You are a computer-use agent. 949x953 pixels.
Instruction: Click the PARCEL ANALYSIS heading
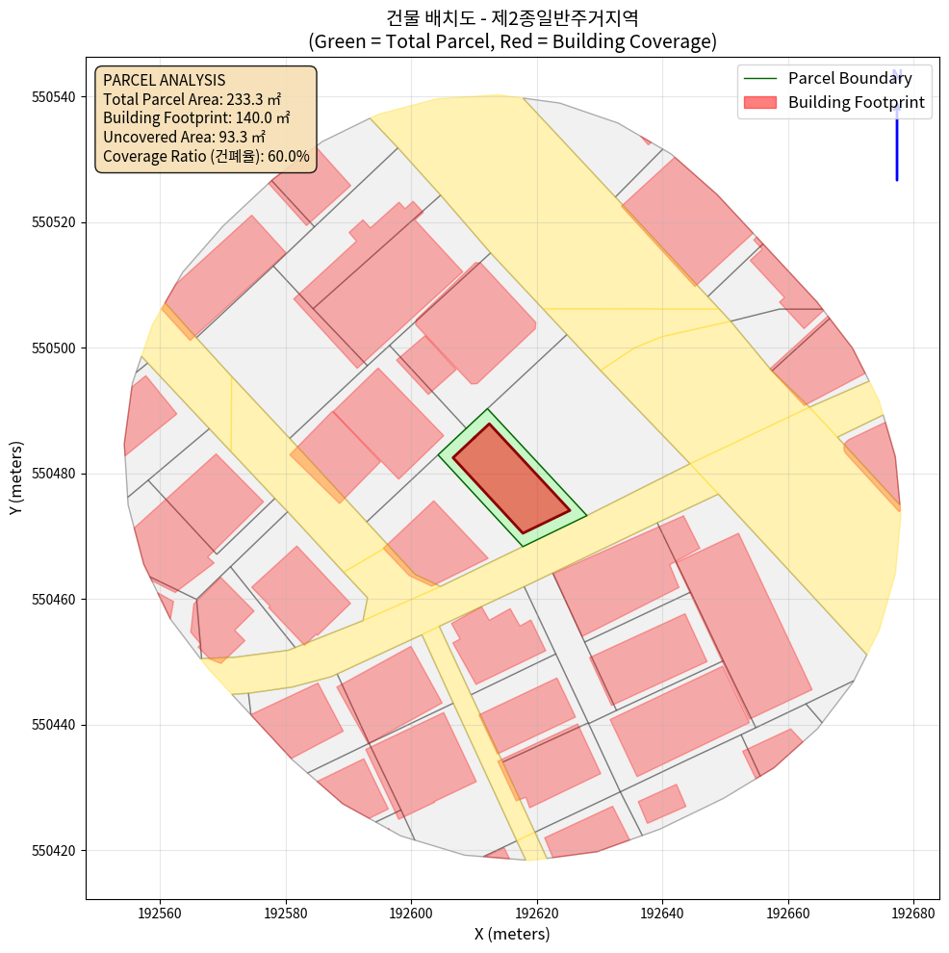point(164,80)
